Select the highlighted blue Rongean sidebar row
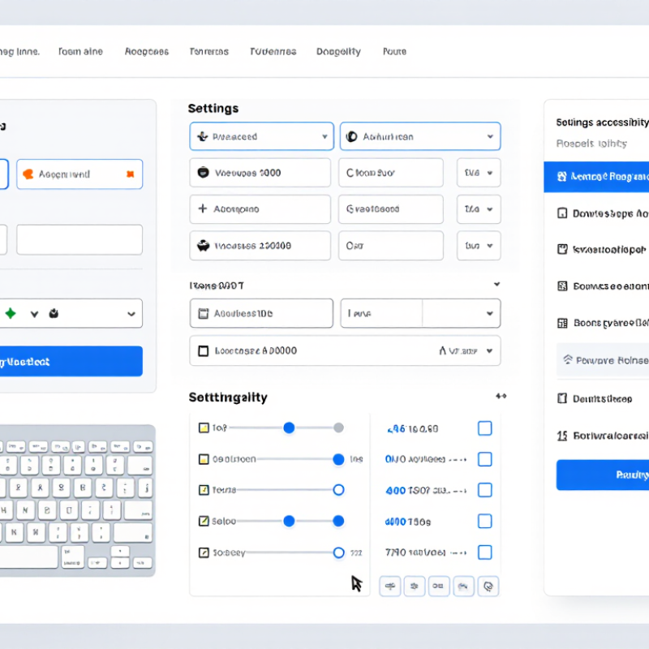This screenshot has width=649, height=649. [x=596, y=177]
